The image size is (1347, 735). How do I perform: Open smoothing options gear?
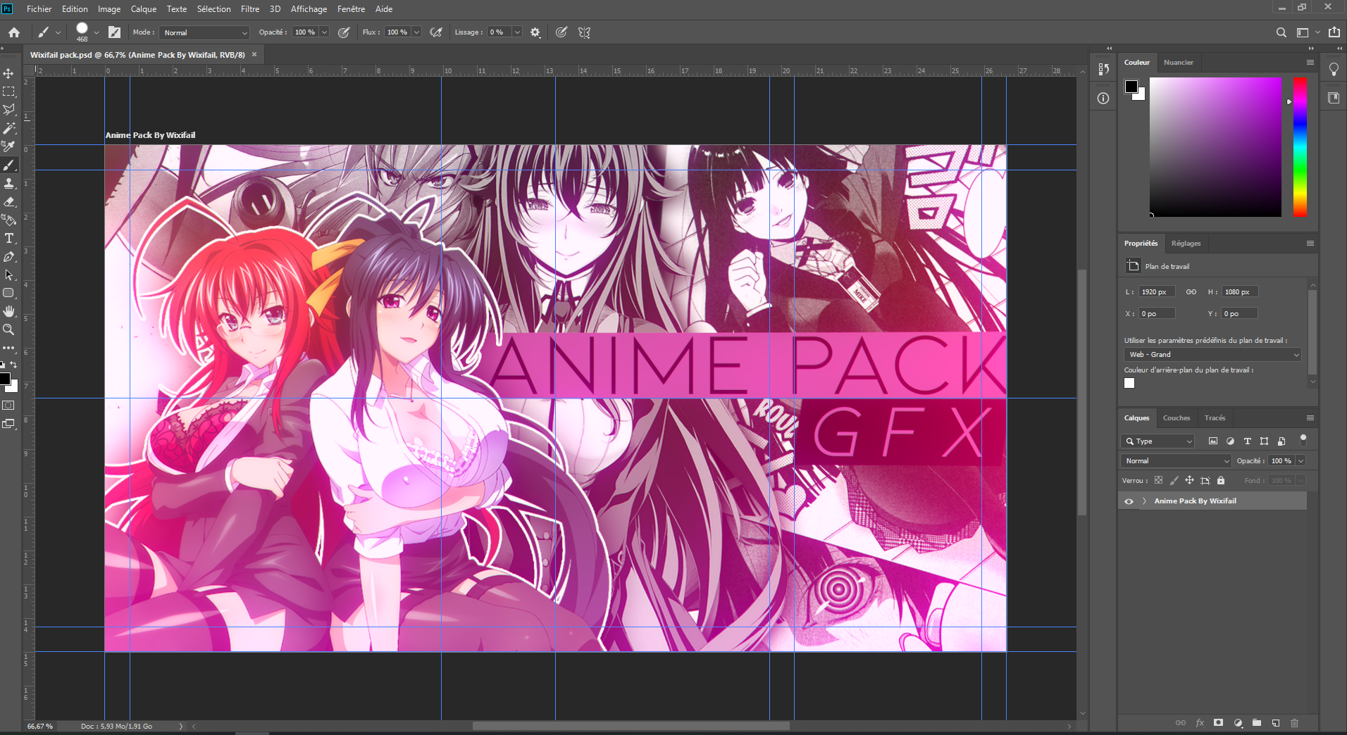coord(535,32)
